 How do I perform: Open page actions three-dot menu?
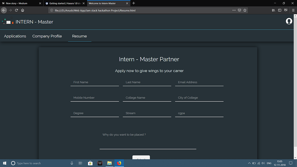(234, 10)
